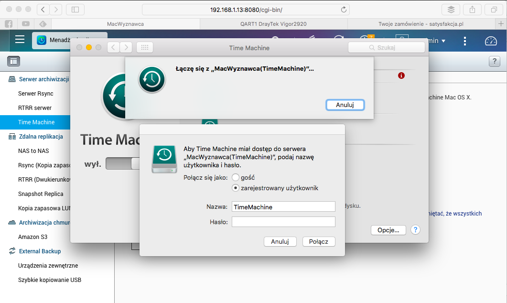Image resolution: width=507 pixels, height=303 pixels.
Task: Collapse the Zdalna replikacja section header
Action: tap(41, 137)
